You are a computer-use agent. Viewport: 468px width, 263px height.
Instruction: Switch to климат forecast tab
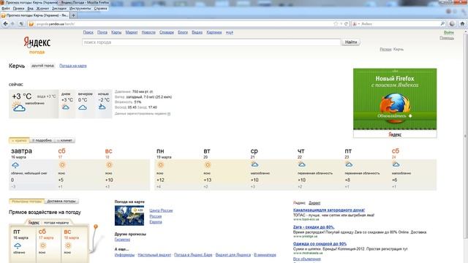pos(64,140)
